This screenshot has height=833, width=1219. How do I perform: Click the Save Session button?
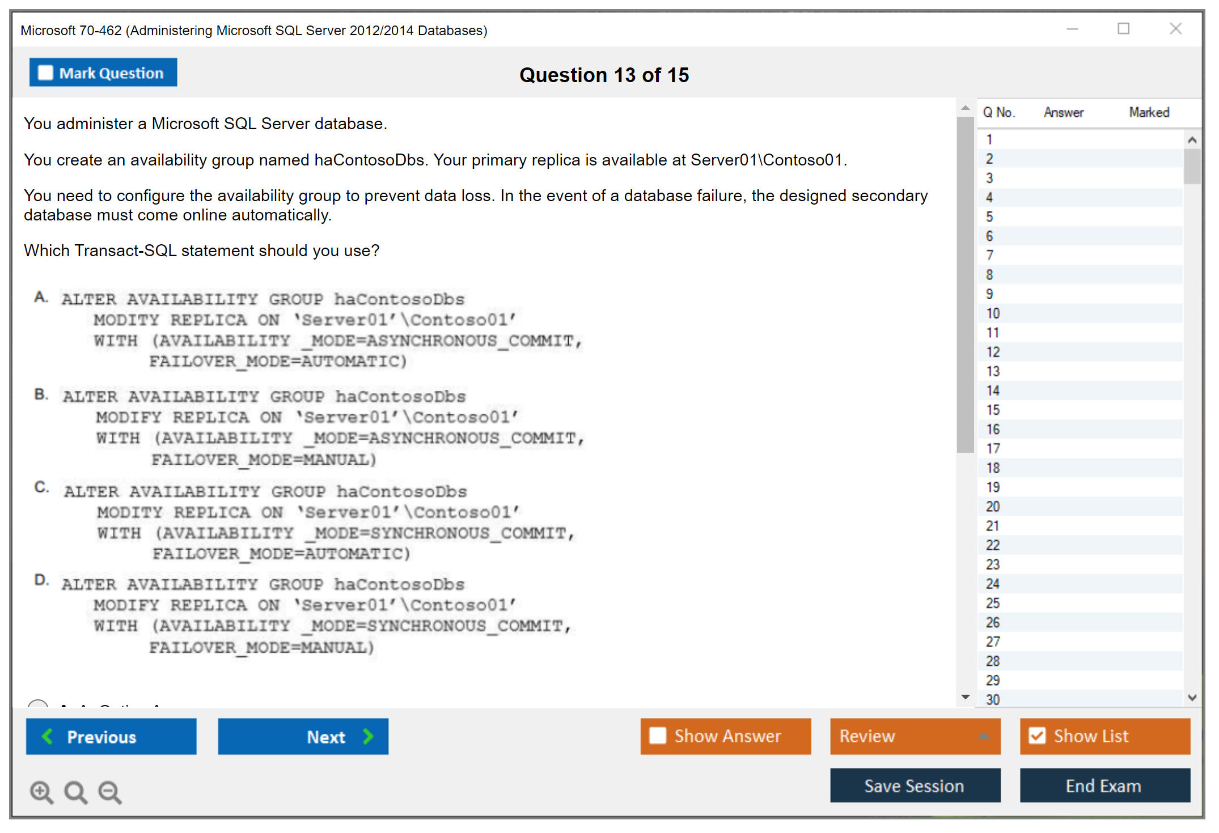915,785
